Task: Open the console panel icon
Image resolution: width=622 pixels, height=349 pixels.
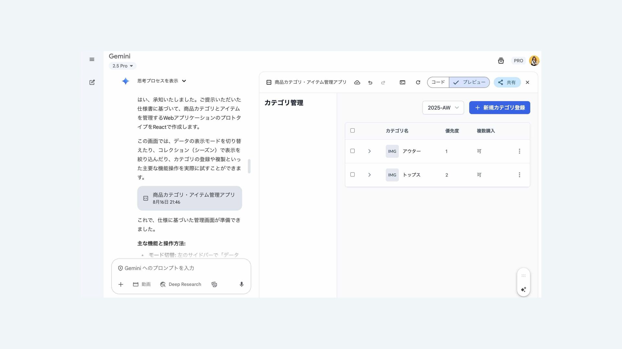Action: click(x=402, y=82)
